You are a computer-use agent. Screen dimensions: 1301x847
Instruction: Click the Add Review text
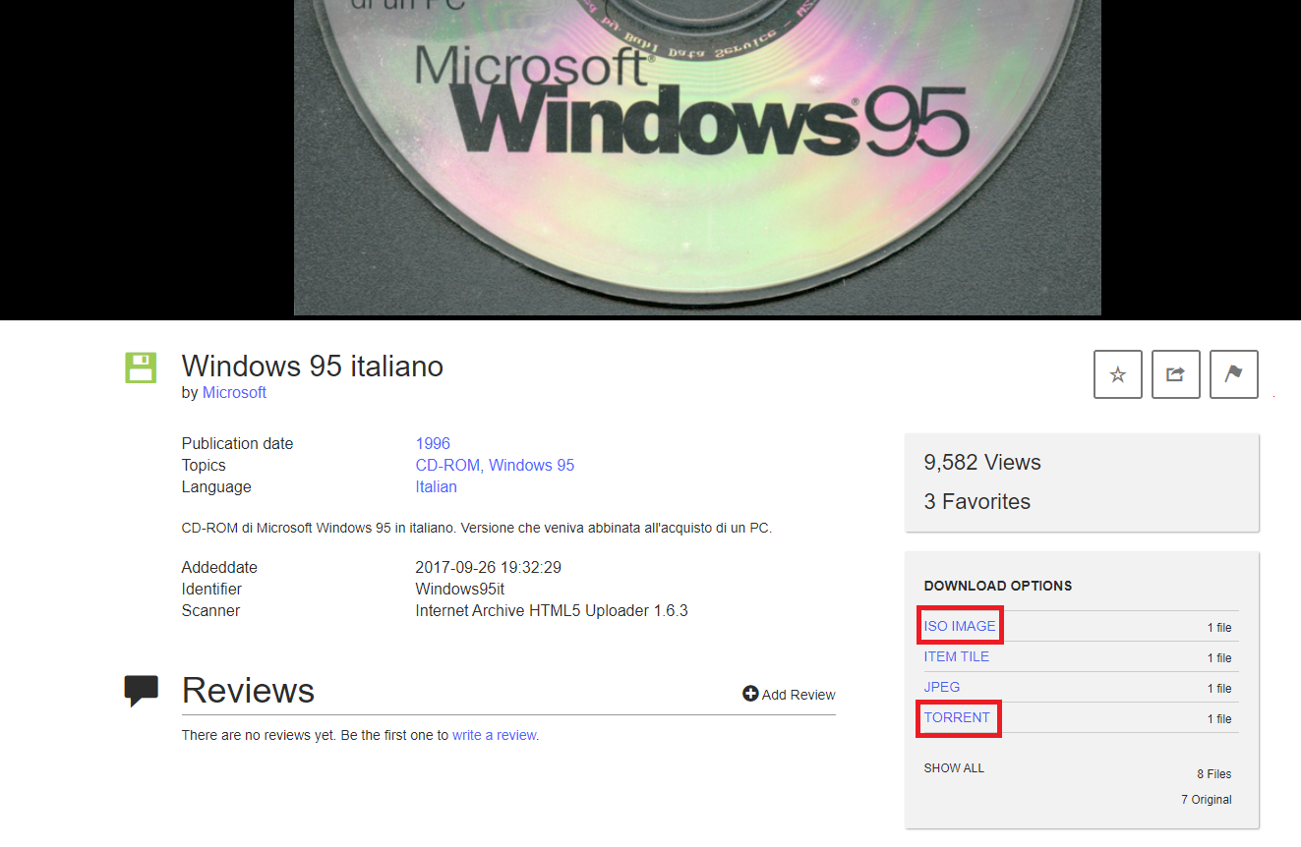(798, 695)
